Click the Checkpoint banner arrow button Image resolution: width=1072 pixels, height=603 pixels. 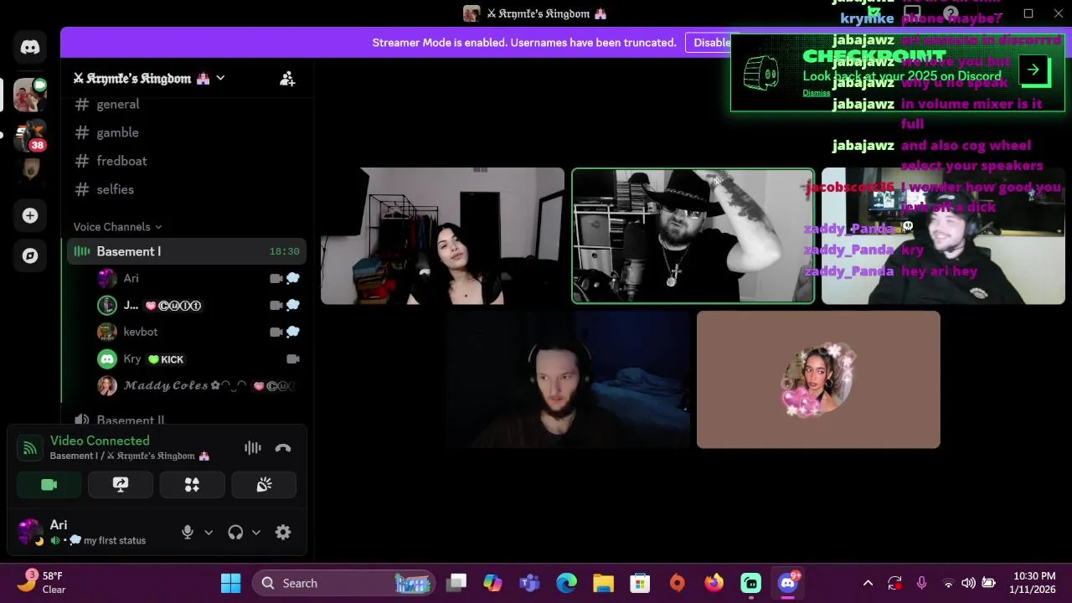(x=1033, y=70)
